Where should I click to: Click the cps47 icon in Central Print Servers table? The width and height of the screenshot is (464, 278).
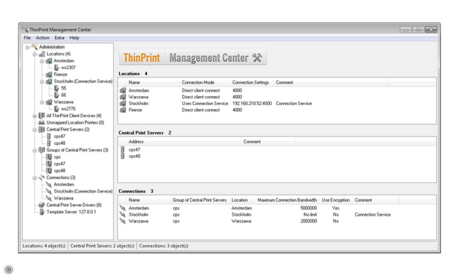pos(123,149)
